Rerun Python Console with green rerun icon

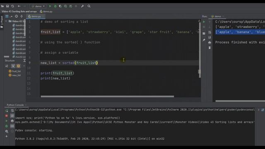click(x=7, y=111)
